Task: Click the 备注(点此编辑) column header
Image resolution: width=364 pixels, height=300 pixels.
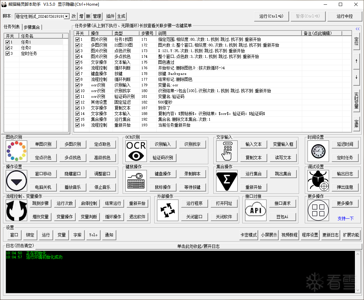Action: (x=322, y=33)
